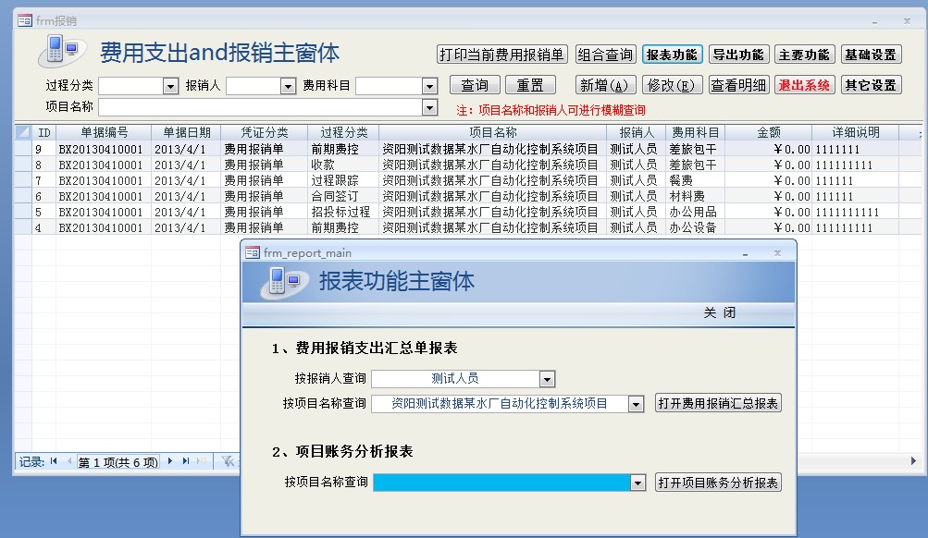Click the 测试人员 field in report window
The image size is (928, 538).
pos(456,379)
